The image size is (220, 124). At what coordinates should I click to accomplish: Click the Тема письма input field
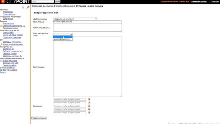(87, 22)
